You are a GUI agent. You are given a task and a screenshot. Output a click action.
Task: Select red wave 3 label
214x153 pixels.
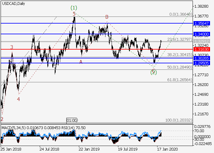(12, 47)
